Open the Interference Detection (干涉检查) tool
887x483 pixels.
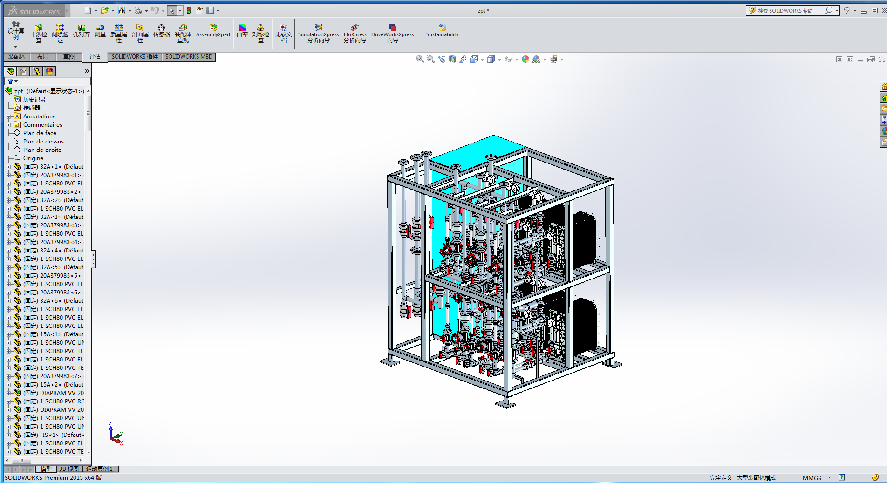tap(39, 34)
